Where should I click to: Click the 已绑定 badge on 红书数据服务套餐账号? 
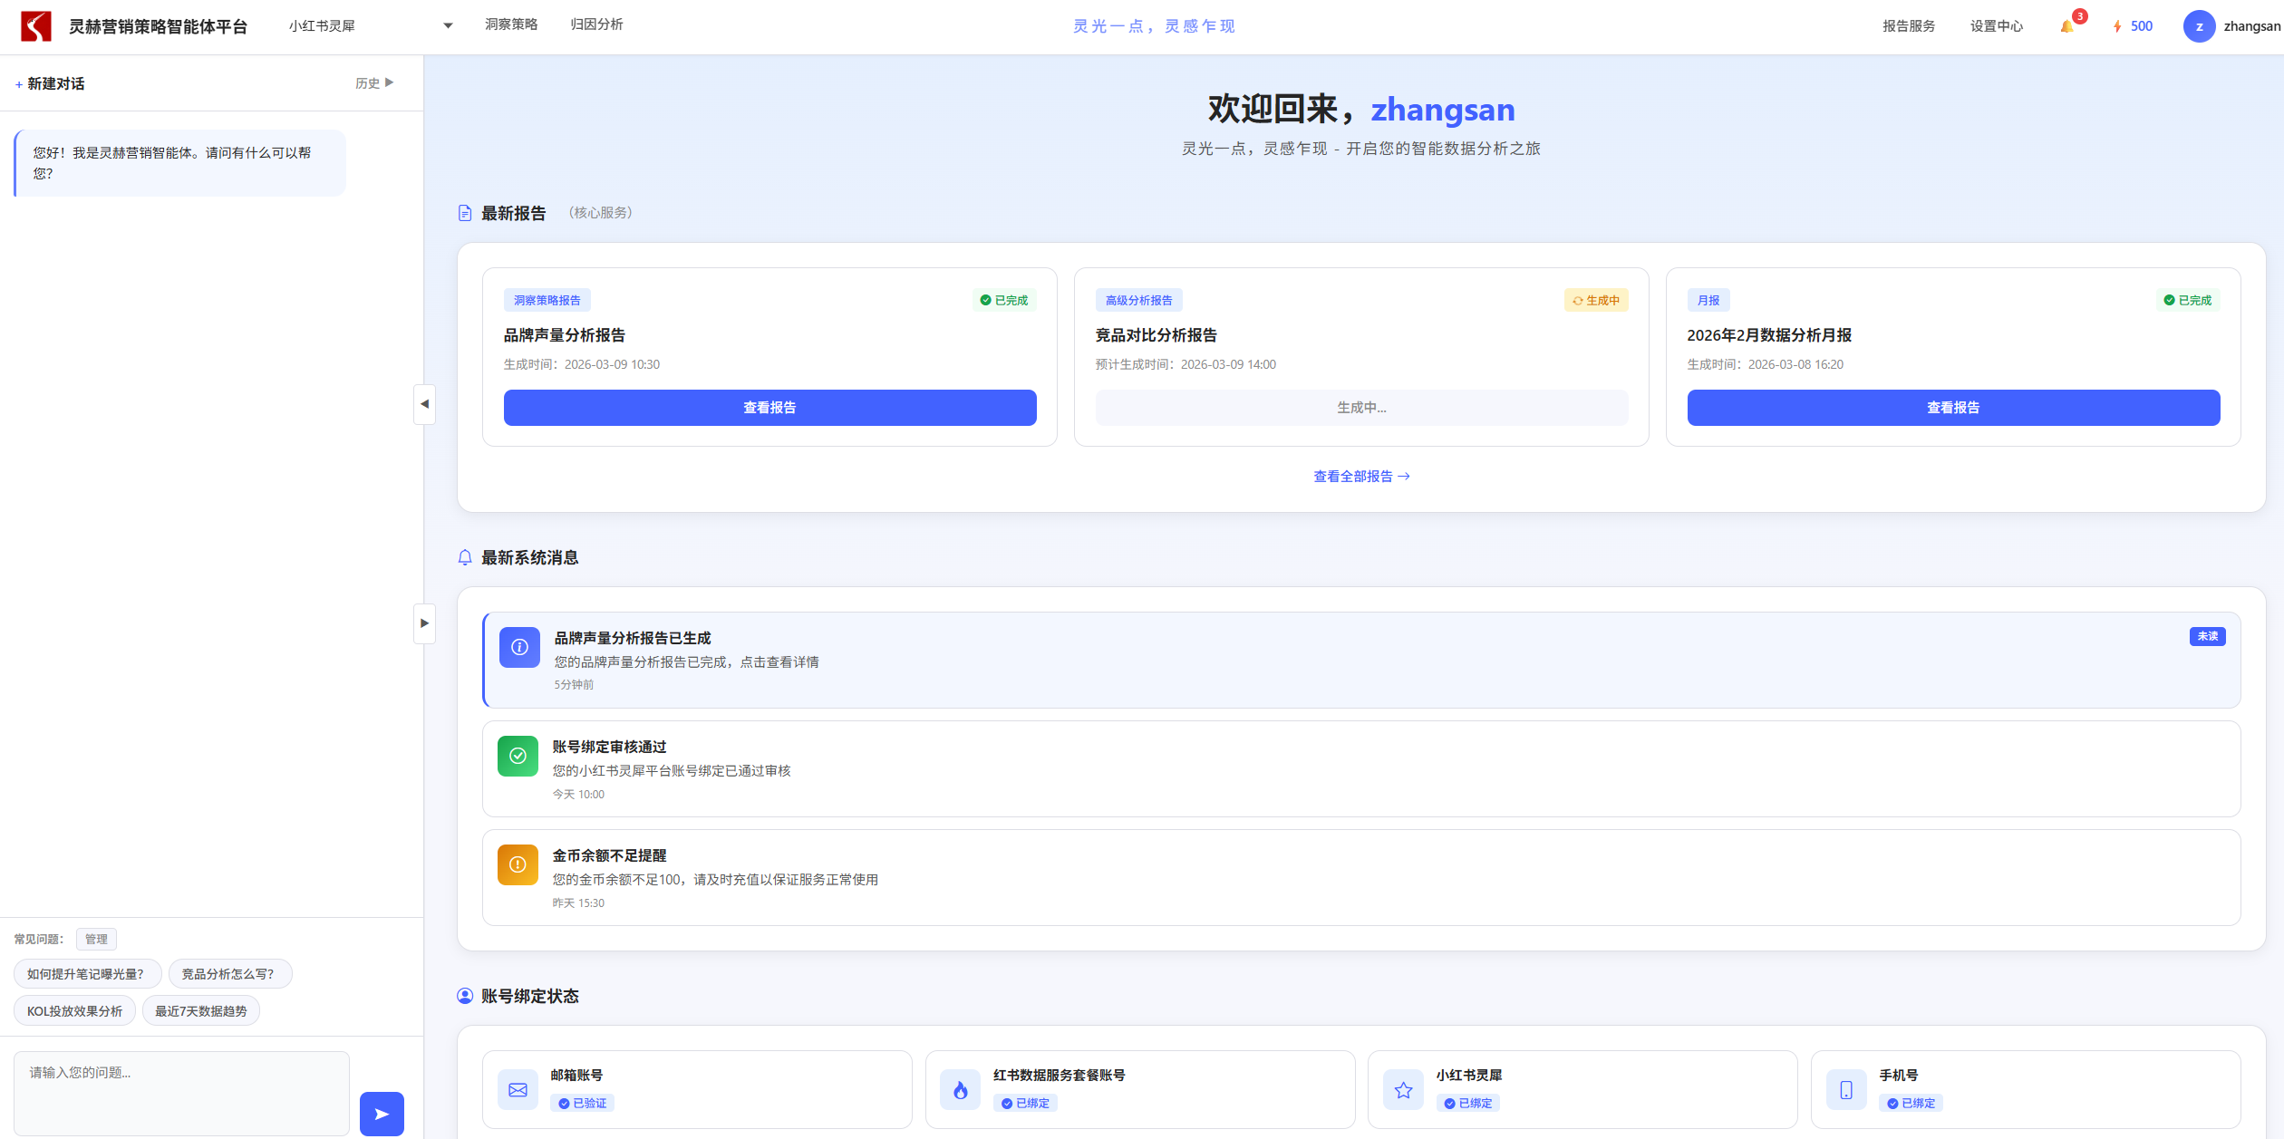coord(1026,1103)
